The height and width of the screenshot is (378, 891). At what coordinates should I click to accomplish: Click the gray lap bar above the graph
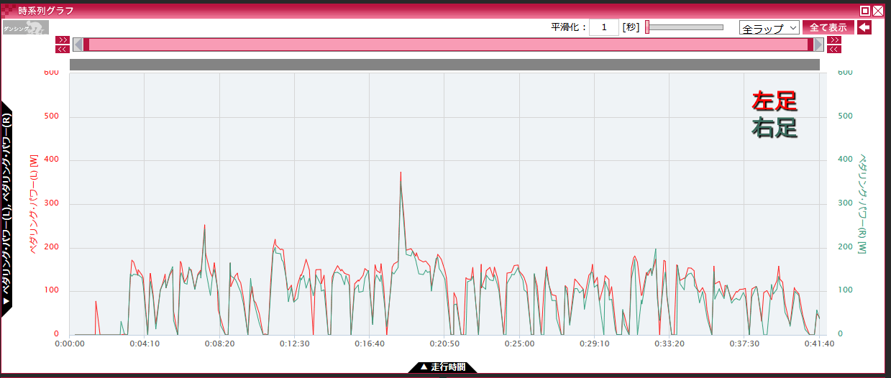pos(444,65)
